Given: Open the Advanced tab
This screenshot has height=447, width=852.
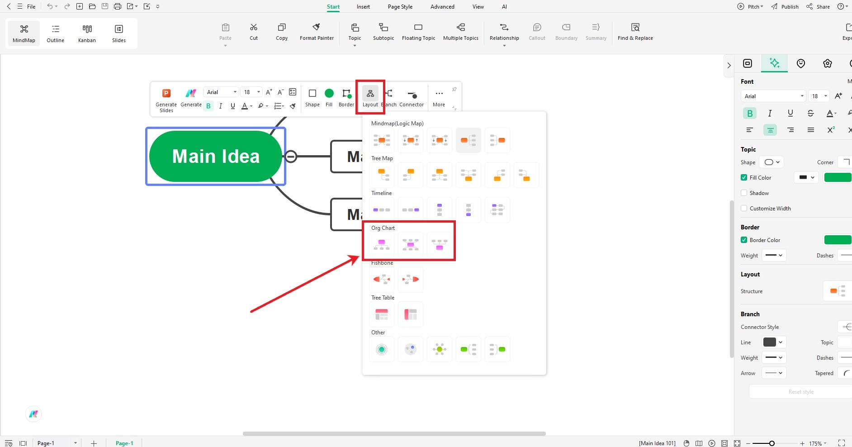Looking at the screenshot, I should 442,6.
